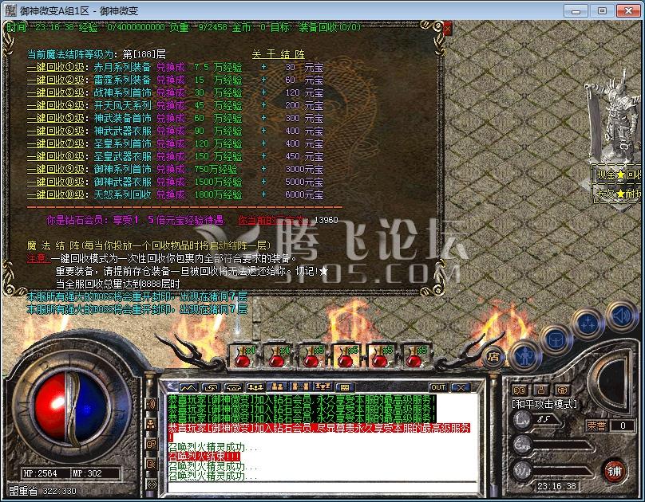This screenshot has width=645, height=502.
Task: Click the person icon above attack mode
Action: click(541, 390)
